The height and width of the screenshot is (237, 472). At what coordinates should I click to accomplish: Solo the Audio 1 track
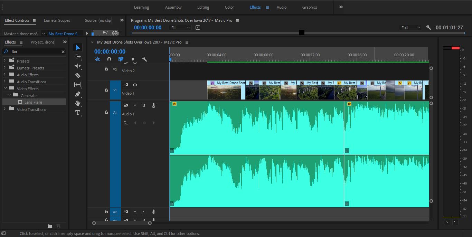[144, 105]
